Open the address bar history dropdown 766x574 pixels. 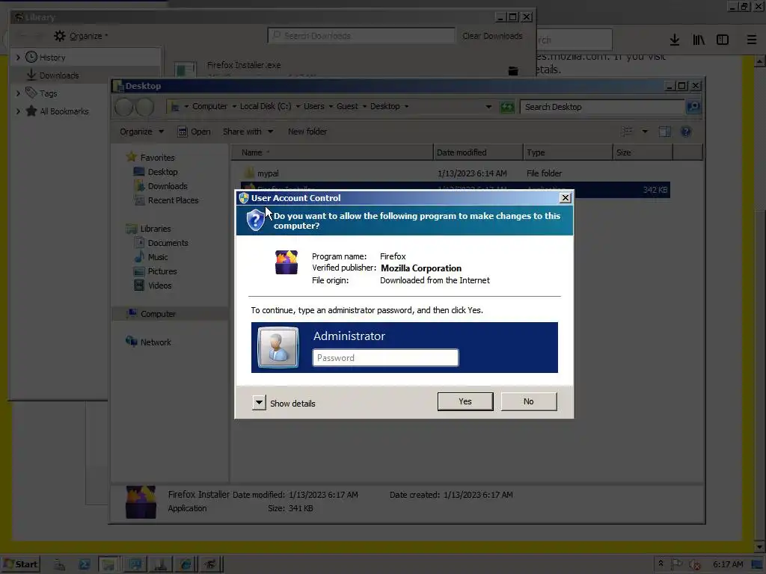[488, 107]
